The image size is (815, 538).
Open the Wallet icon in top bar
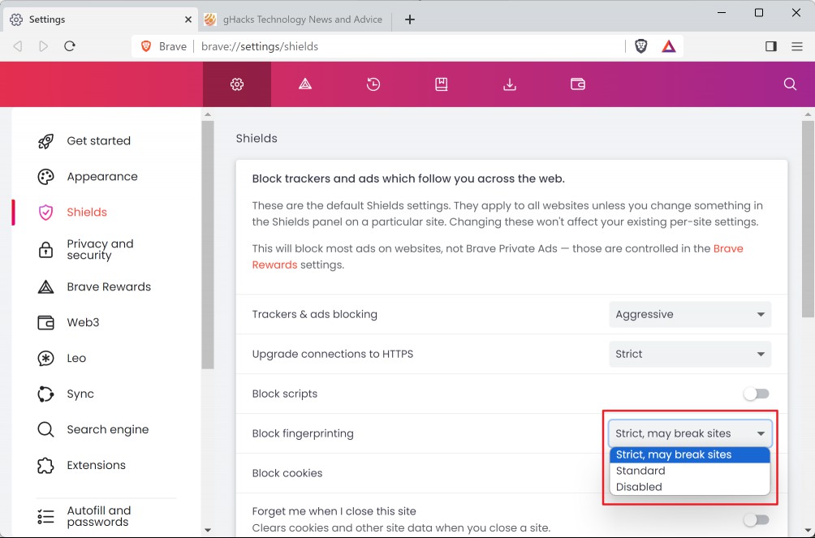(x=578, y=84)
